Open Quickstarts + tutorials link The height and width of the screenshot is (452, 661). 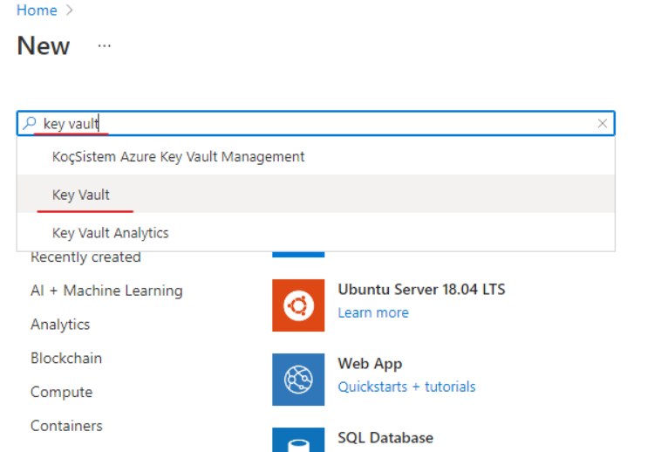(x=406, y=387)
